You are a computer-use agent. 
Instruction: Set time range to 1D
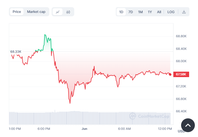click(x=121, y=12)
